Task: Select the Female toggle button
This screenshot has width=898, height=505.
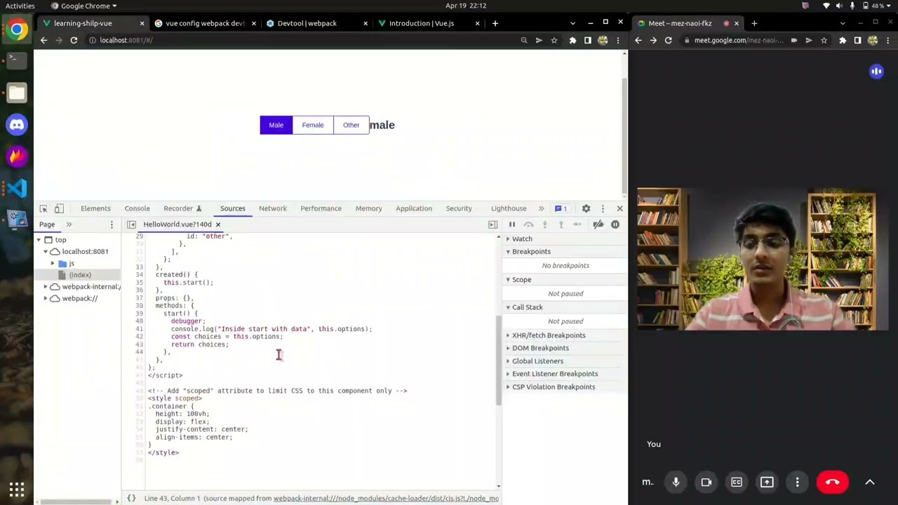Action: [313, 125]
